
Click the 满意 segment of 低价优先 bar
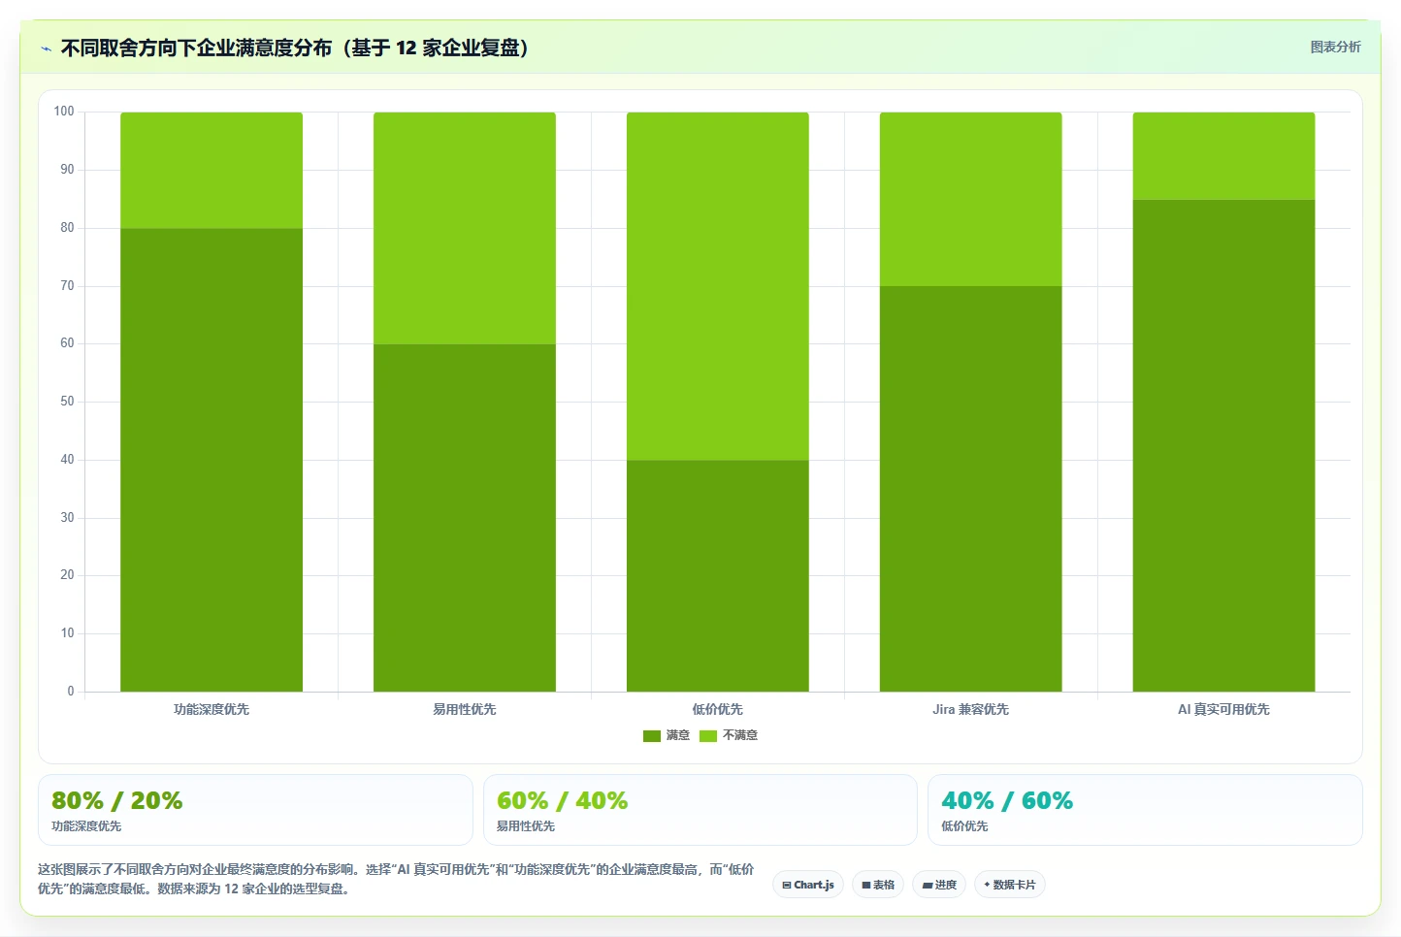718,576
